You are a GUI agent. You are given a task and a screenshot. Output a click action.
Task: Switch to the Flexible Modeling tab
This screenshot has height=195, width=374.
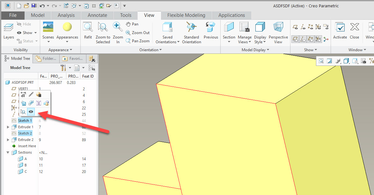click(x=186, y=15)
